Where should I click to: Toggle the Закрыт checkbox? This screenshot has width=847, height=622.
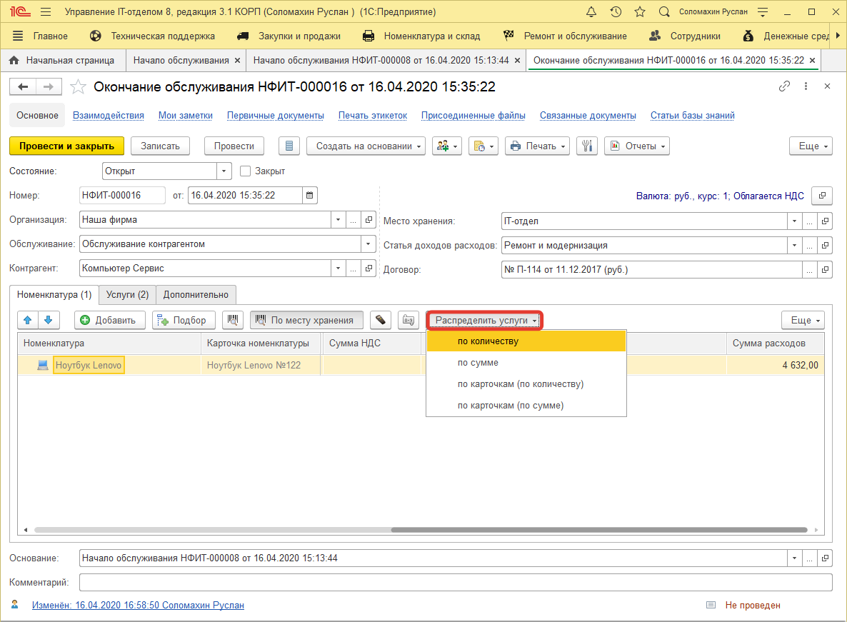pyautogui.click(x=245, y=171)
